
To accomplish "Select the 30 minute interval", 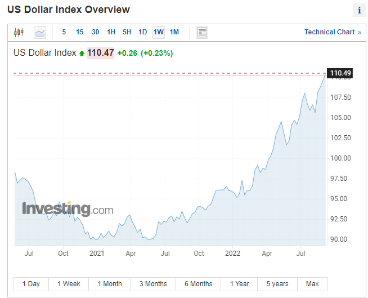I will click(x=95, y=32).
